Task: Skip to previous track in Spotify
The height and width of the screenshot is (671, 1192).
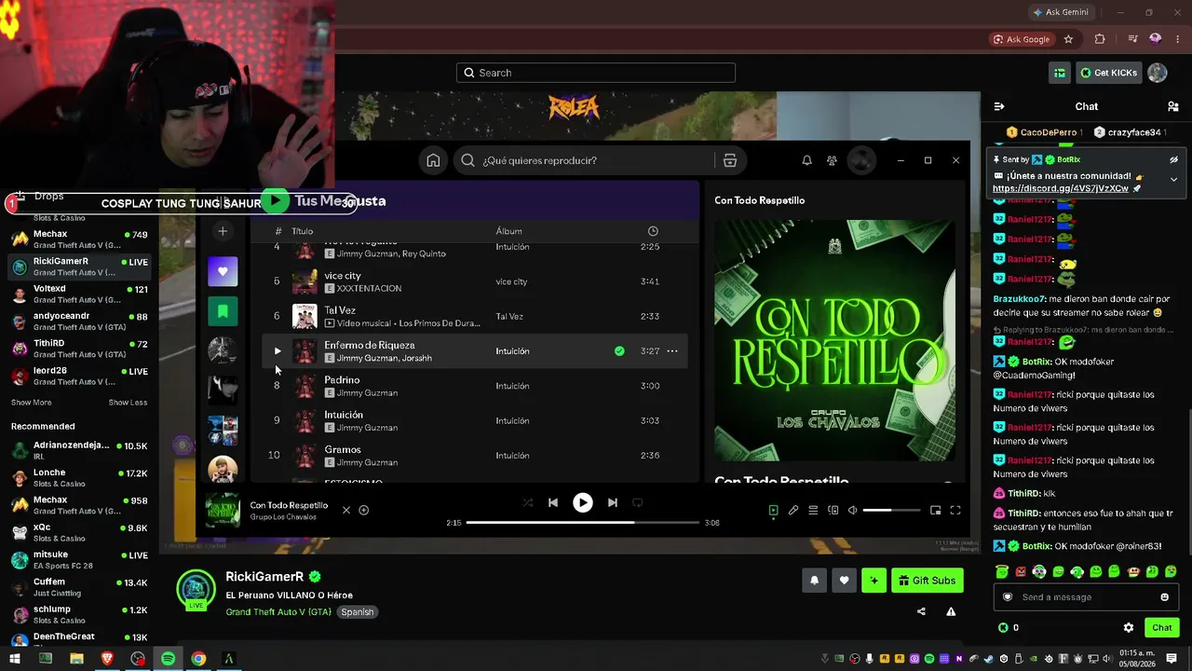Action: click(x=553, y=502)
